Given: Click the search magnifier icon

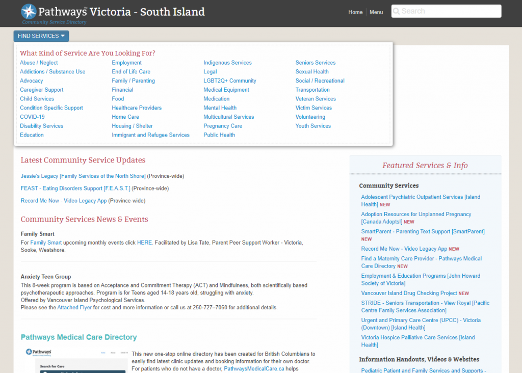Looking at the screenshot, I should pos(397,11).
